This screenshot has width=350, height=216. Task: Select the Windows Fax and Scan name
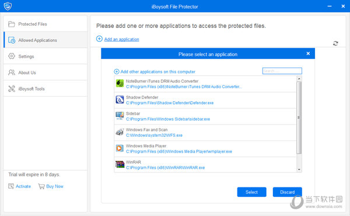146,130
